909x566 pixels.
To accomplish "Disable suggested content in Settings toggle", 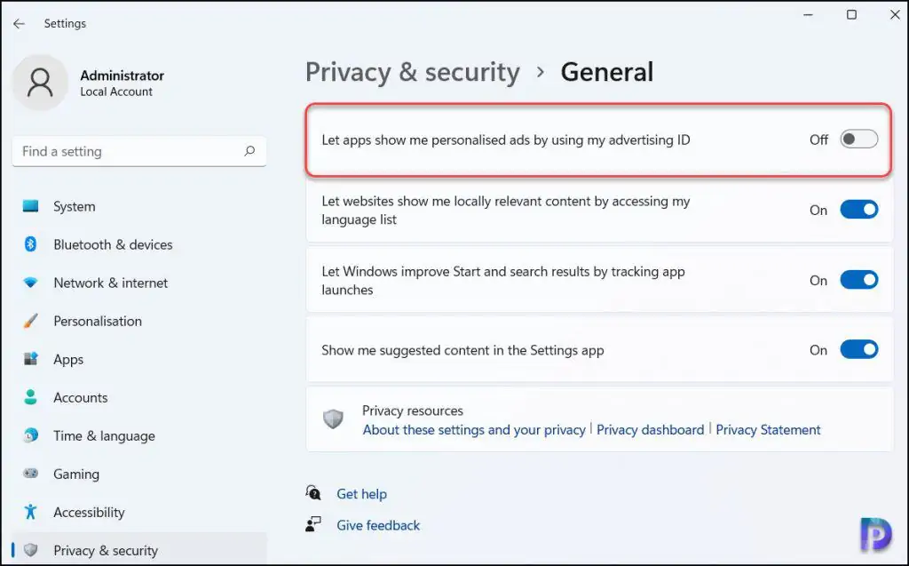I will tap(859, 349).
